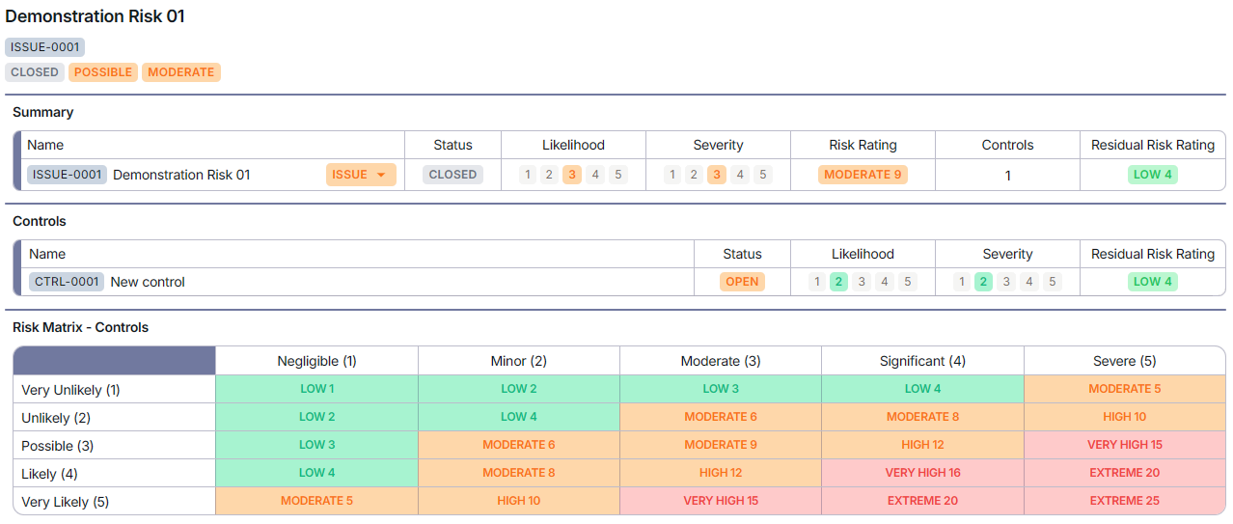Open the CTRL-0001 control ID tag

pyautogui.click(x=67, y=282)
